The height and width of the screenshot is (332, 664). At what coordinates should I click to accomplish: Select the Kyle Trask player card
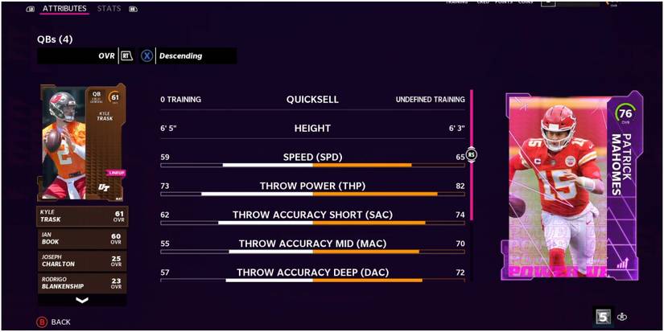[81, 142]
